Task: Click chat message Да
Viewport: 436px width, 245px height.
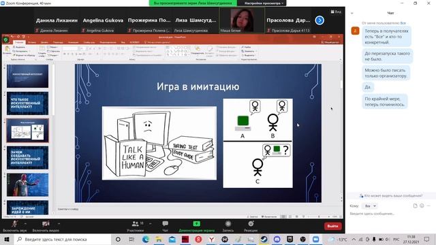Action: point(368,87)
